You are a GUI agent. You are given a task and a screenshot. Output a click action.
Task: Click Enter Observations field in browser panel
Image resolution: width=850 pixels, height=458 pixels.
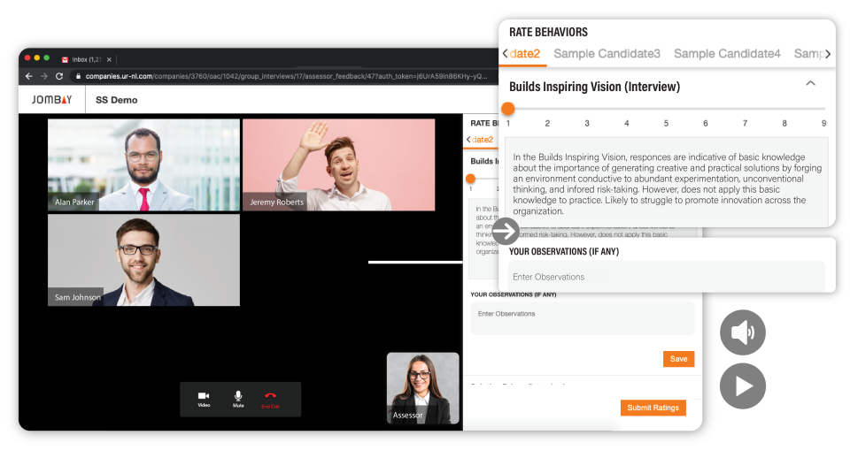[x=583, y=318]
